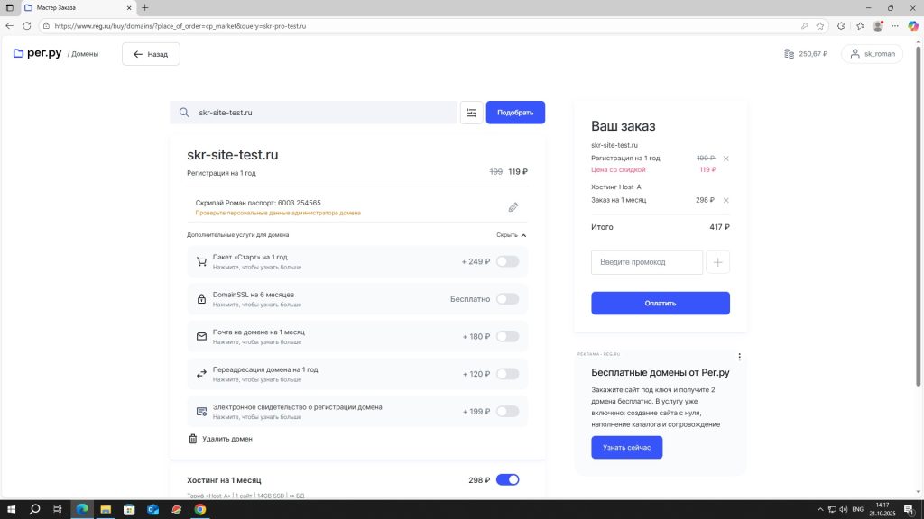Viewport: 924px width, 519px height.
Task: Click the "Подобрать" search button
Action: tap(515, 113)
